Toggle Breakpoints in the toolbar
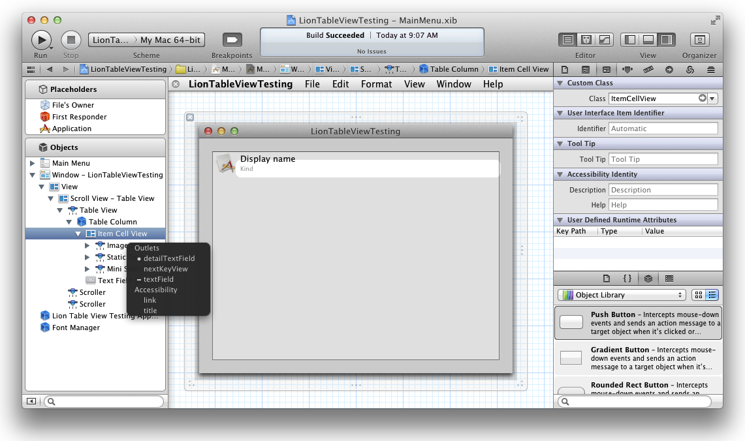Viewport: 745px width, 441px height. [232, 40]
